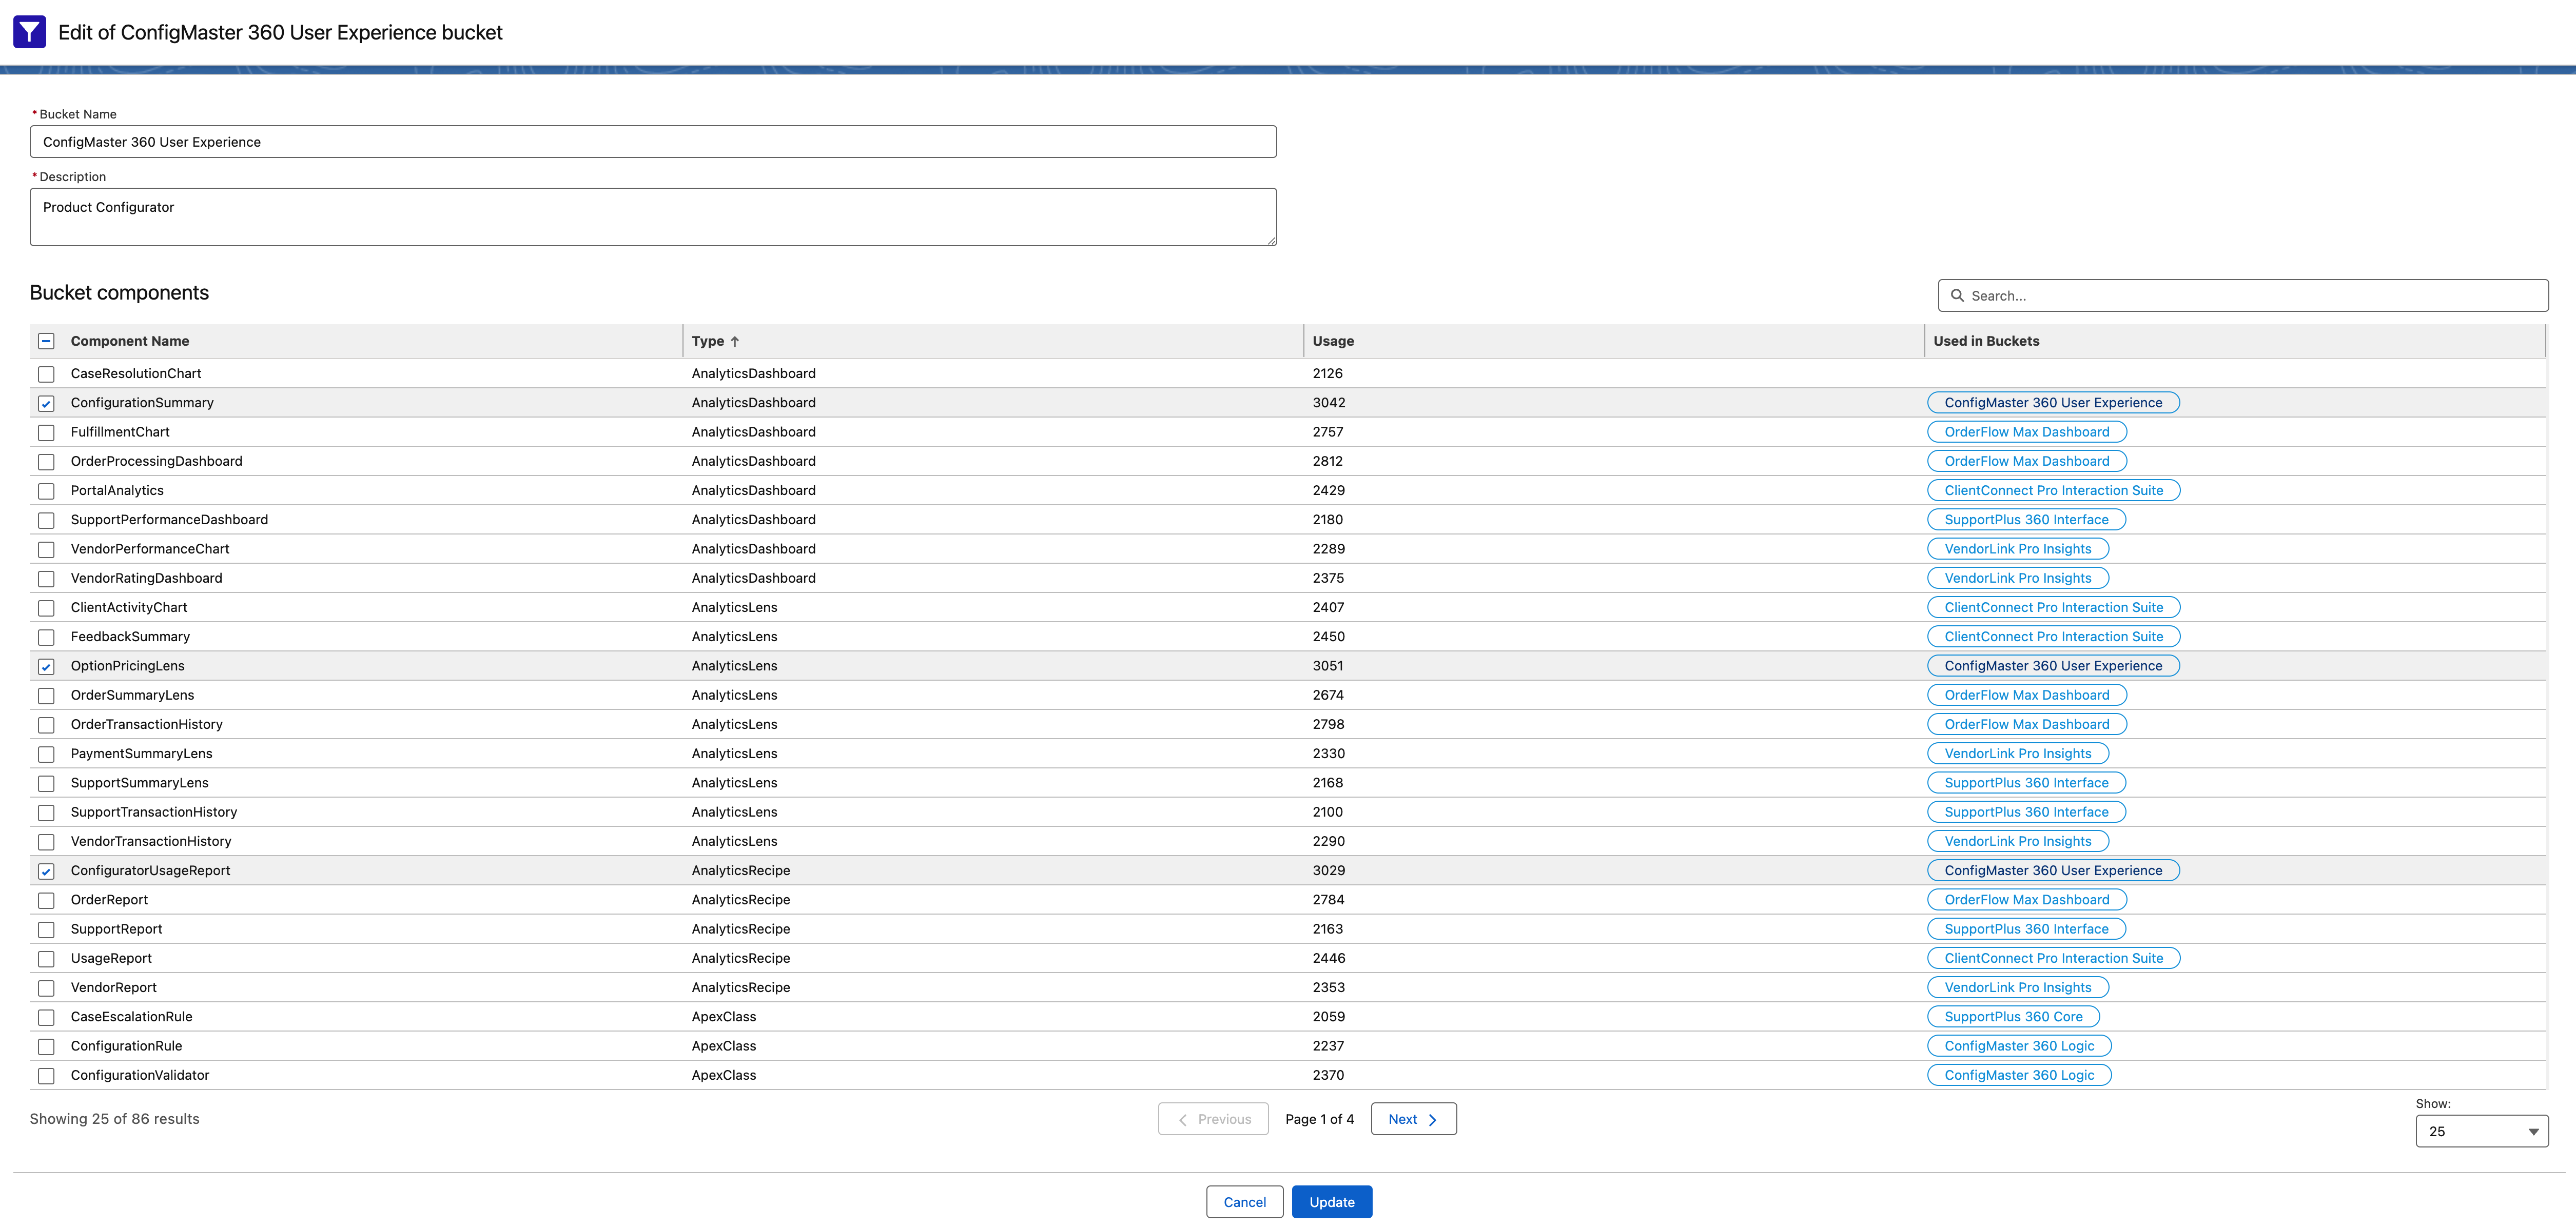This screenshot has height=1228, width=2576.
Task: Click usage value 3051
Action: click(1328, 666)
